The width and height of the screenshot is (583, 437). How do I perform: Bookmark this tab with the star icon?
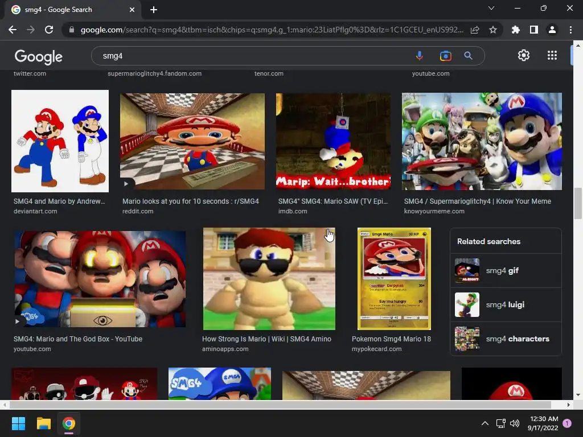coord(493,30)
